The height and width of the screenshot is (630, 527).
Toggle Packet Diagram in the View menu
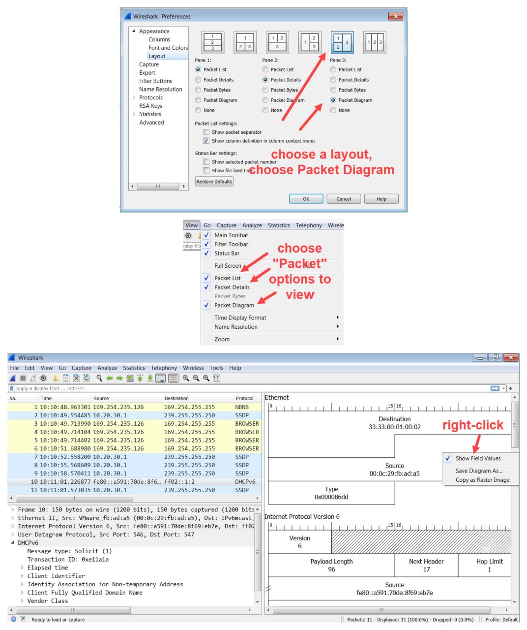pos(272,305)
